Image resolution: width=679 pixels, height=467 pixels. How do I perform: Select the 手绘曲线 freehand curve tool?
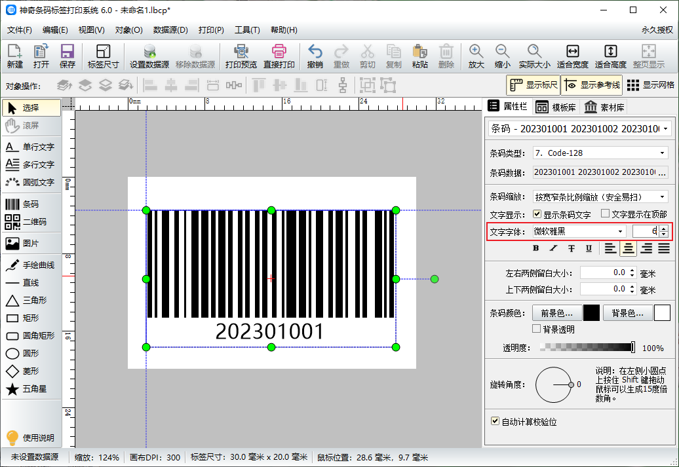[x=31, y=265]
